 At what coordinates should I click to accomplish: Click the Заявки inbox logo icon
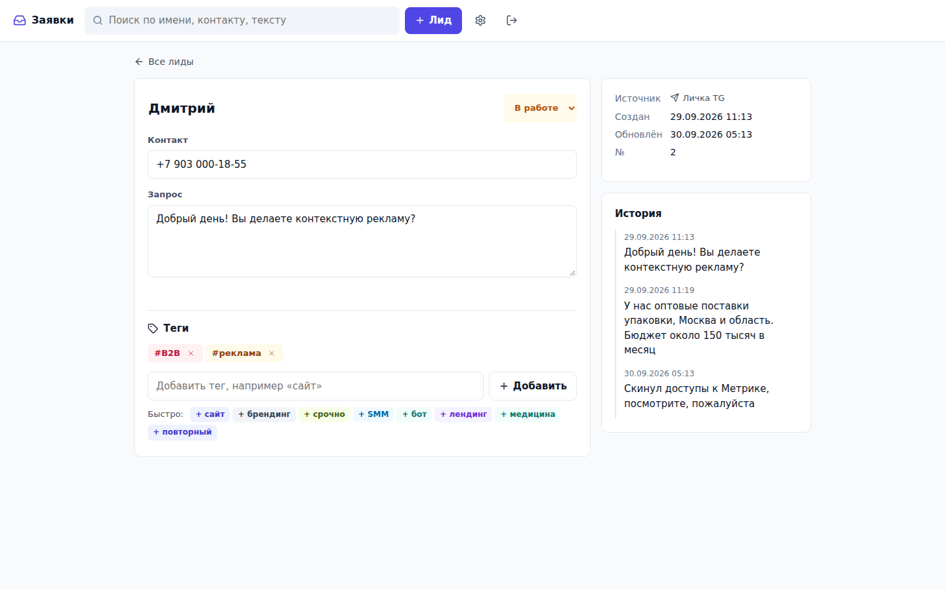click(x=20, y=20)
